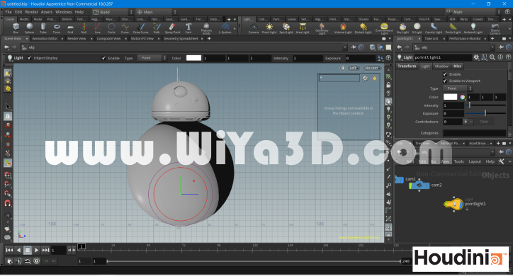Image resolution: width=513 pixels, height=276 pixels.
Task: Open the Build desktop dropdown
Action: 113,12
